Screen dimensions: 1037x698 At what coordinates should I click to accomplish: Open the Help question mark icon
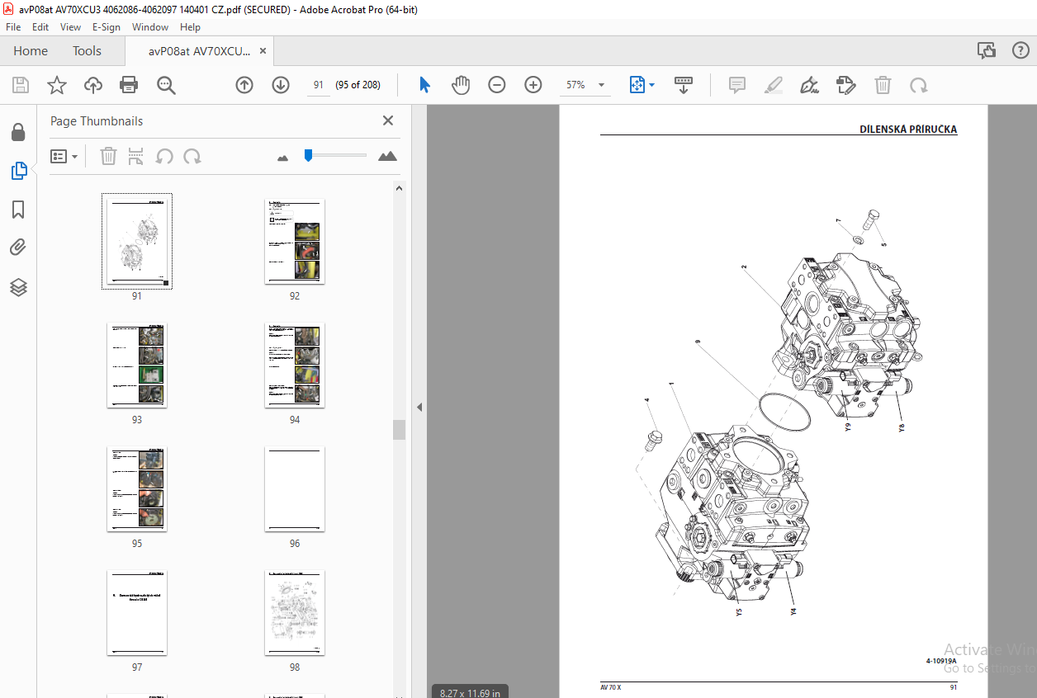pyautogui.click(x=1020, y=50)
